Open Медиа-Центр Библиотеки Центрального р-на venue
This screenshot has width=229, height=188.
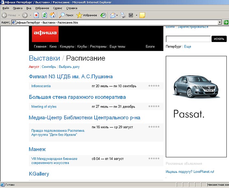point(84,118)
